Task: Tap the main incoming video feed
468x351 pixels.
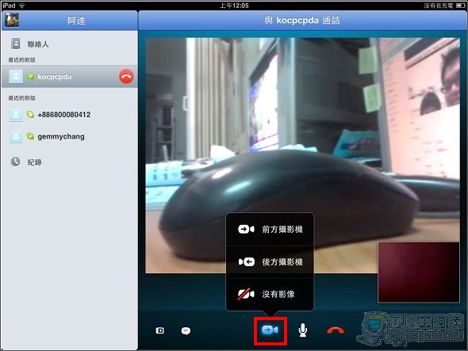Action: 302,155
